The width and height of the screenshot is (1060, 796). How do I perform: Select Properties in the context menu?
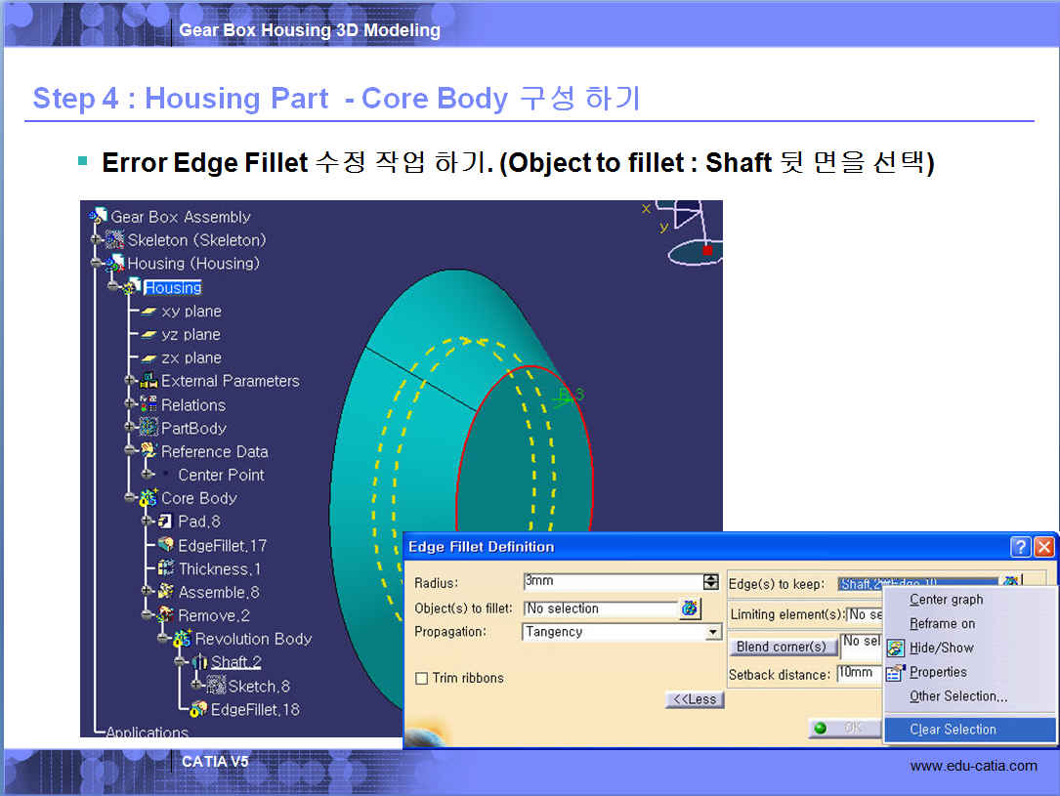coord(938,672)
